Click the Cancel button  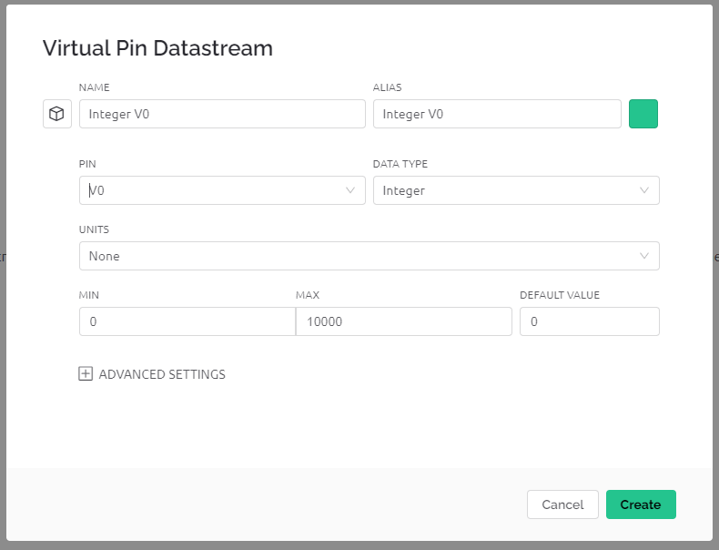coord(562,504)
